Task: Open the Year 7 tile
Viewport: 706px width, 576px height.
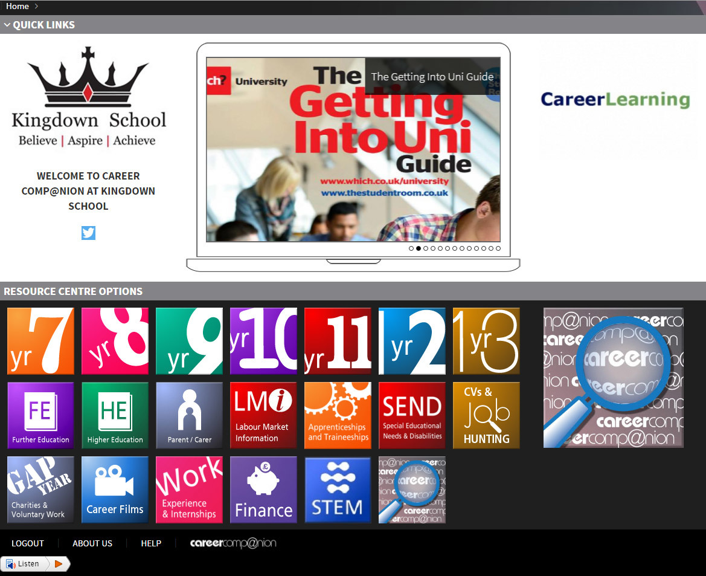Action: [x=40, y=341]
